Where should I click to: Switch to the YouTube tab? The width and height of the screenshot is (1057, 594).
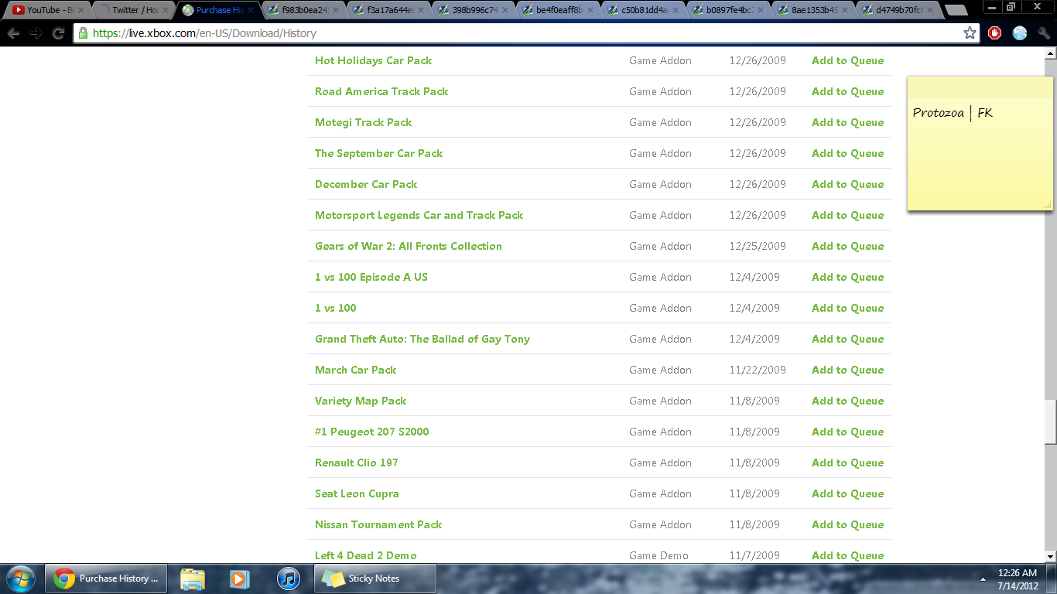(x=48, y=10)
